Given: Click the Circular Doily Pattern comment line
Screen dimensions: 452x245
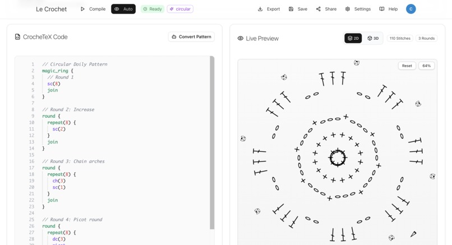Looking at the screenshot, I should tap(75, 64).
